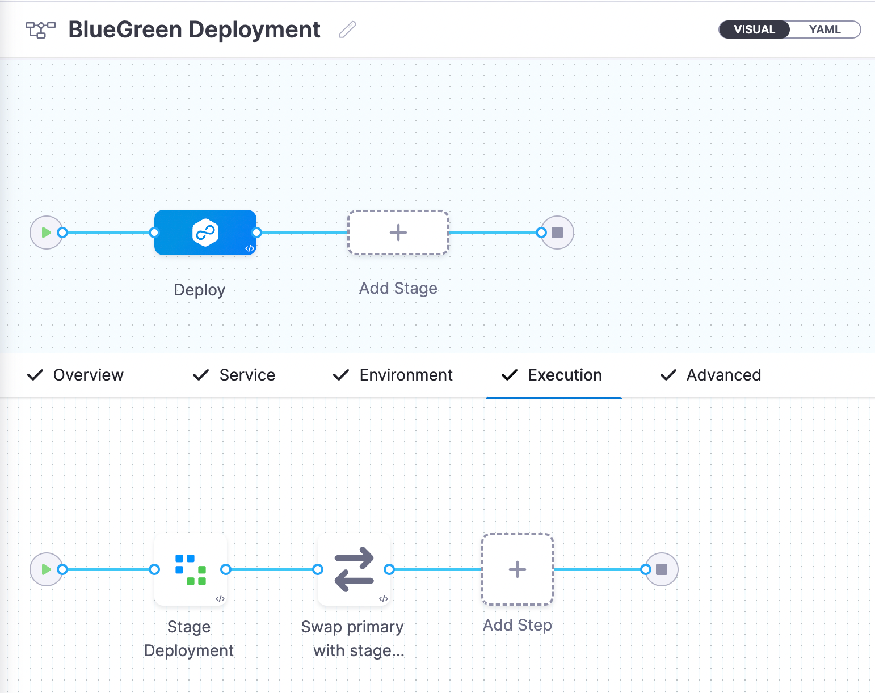Select the Swap primary with stage step icon
This screenshot has width=875, height=693.
[354, 569]
